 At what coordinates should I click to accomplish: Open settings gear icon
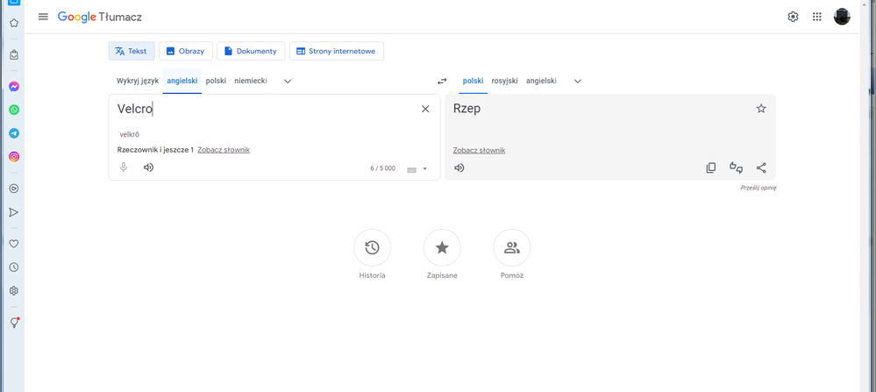coord(793,17)
